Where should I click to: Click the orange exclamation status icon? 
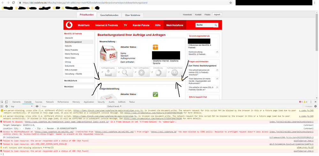(156, 47)
